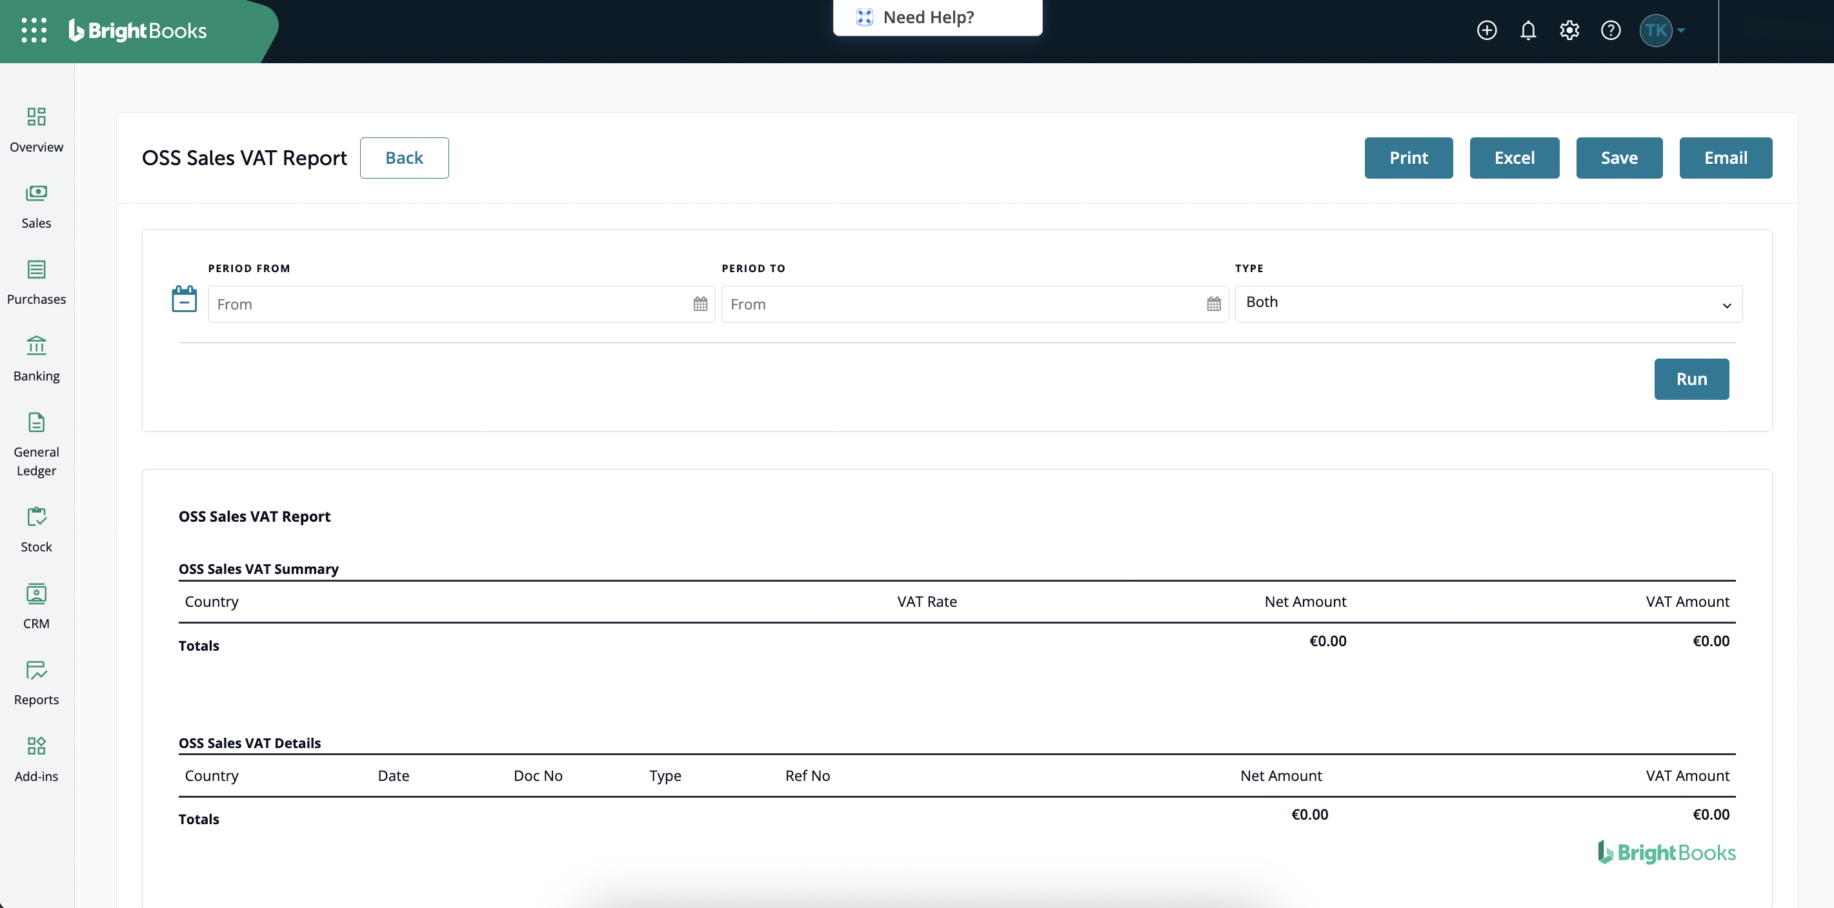Click the Type column header in details table

[665, 776]
